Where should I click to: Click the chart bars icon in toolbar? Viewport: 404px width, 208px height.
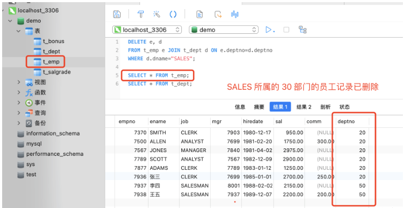click(x=234, y=14)
